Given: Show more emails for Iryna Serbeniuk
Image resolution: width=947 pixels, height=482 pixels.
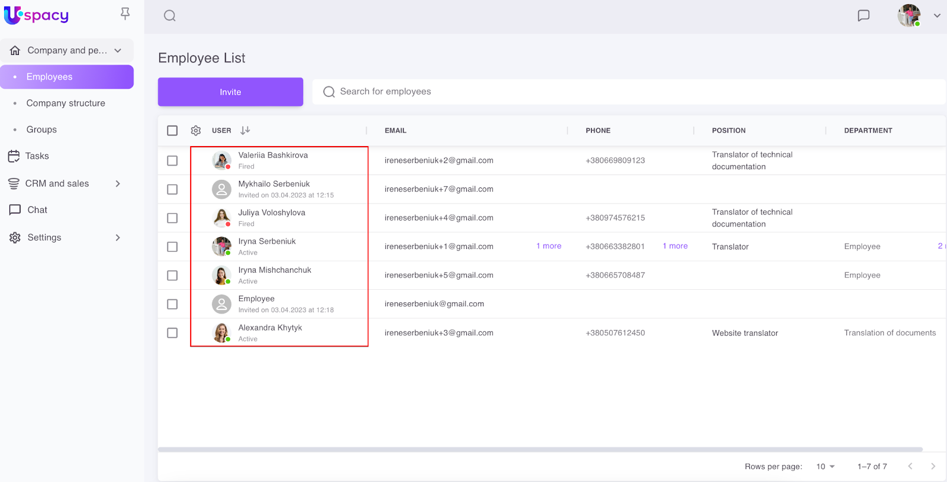Looking at the screenshot, I should 549,246.
